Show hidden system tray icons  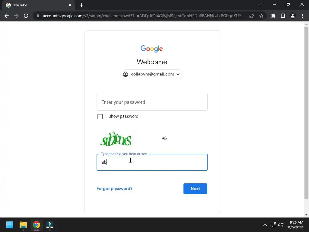(265, 225)
